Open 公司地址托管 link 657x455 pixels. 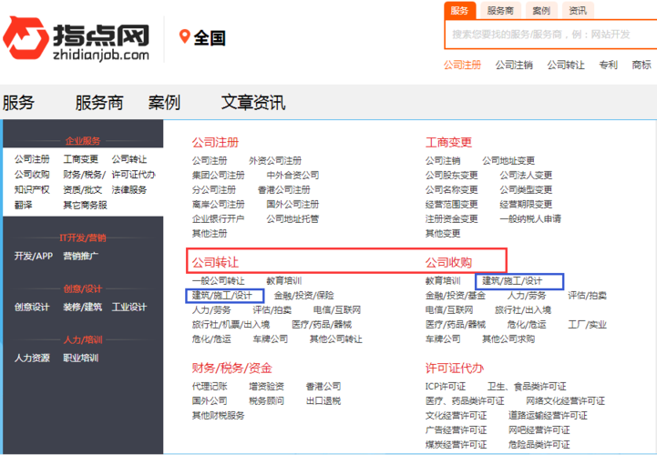(x=293, y=218)
